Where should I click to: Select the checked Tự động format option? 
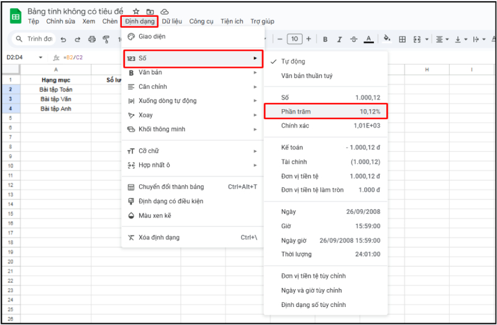coord(293,61)
